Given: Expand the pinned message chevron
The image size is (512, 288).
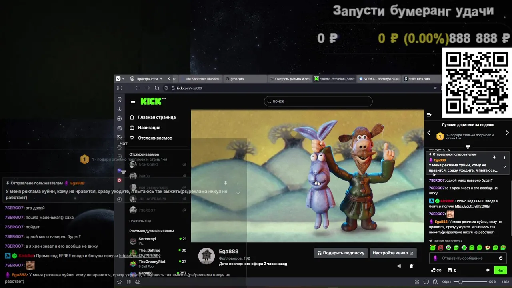Looking at the screenshot, I should pyautogui.click(x=504, y=167).
